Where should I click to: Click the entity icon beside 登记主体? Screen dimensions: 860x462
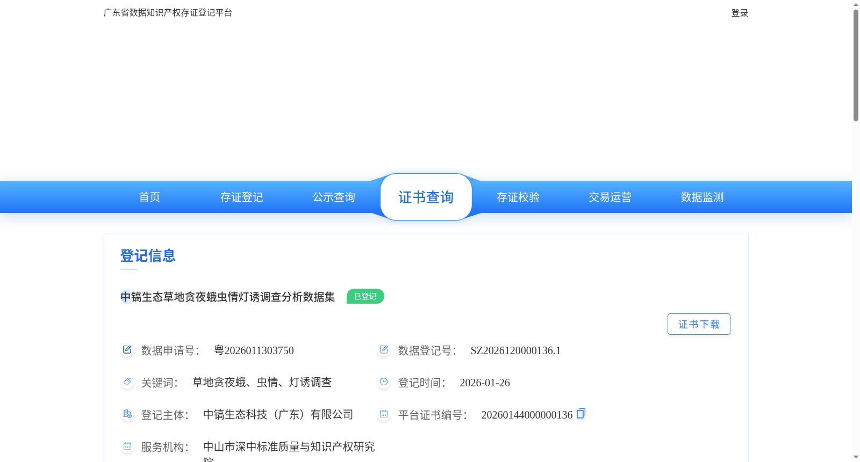pos(127,414)
